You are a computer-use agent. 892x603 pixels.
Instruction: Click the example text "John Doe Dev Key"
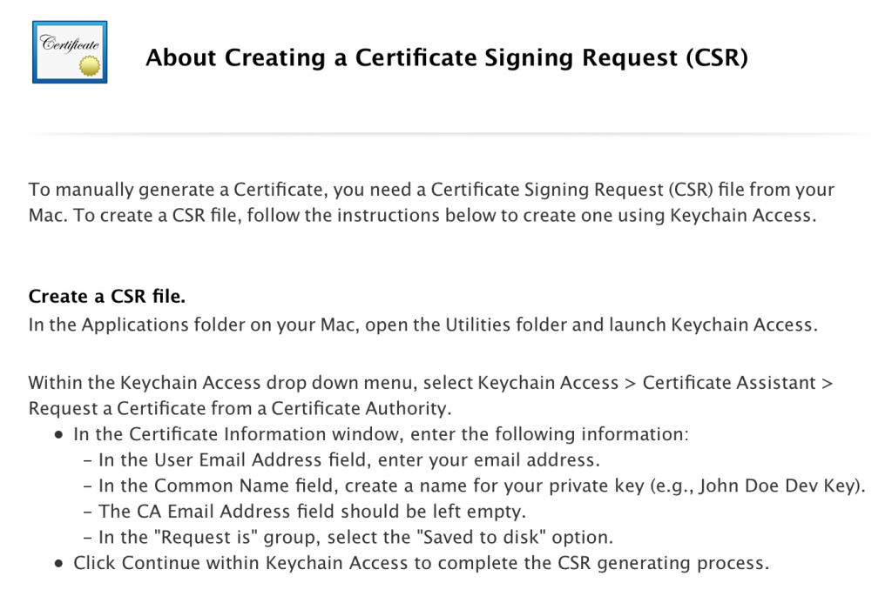click(x=778, y=486)
